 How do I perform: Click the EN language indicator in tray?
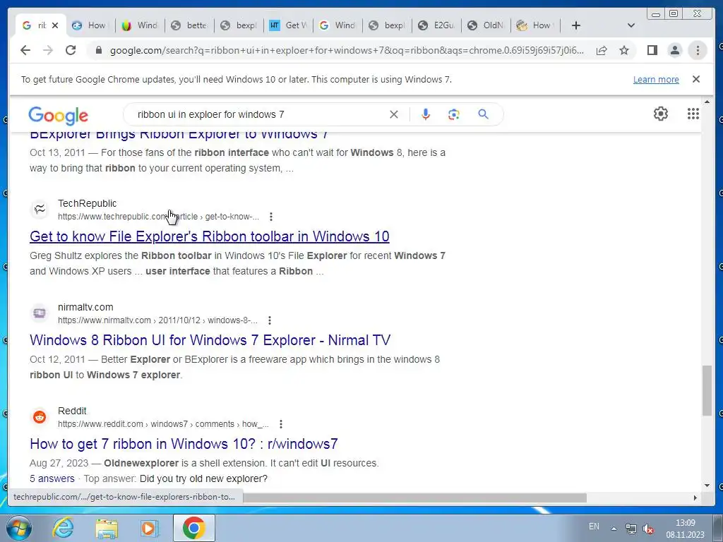tap(594, 526)
